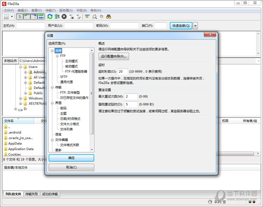Open the 服务器(S) menu
263x207 pixels.
[x=66, y=11]
